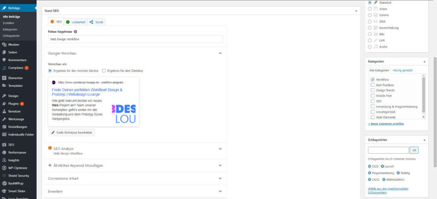Screen dimensions: 437x199
Task: Open the Seiten sidebar icon
Action: point(4,52)
